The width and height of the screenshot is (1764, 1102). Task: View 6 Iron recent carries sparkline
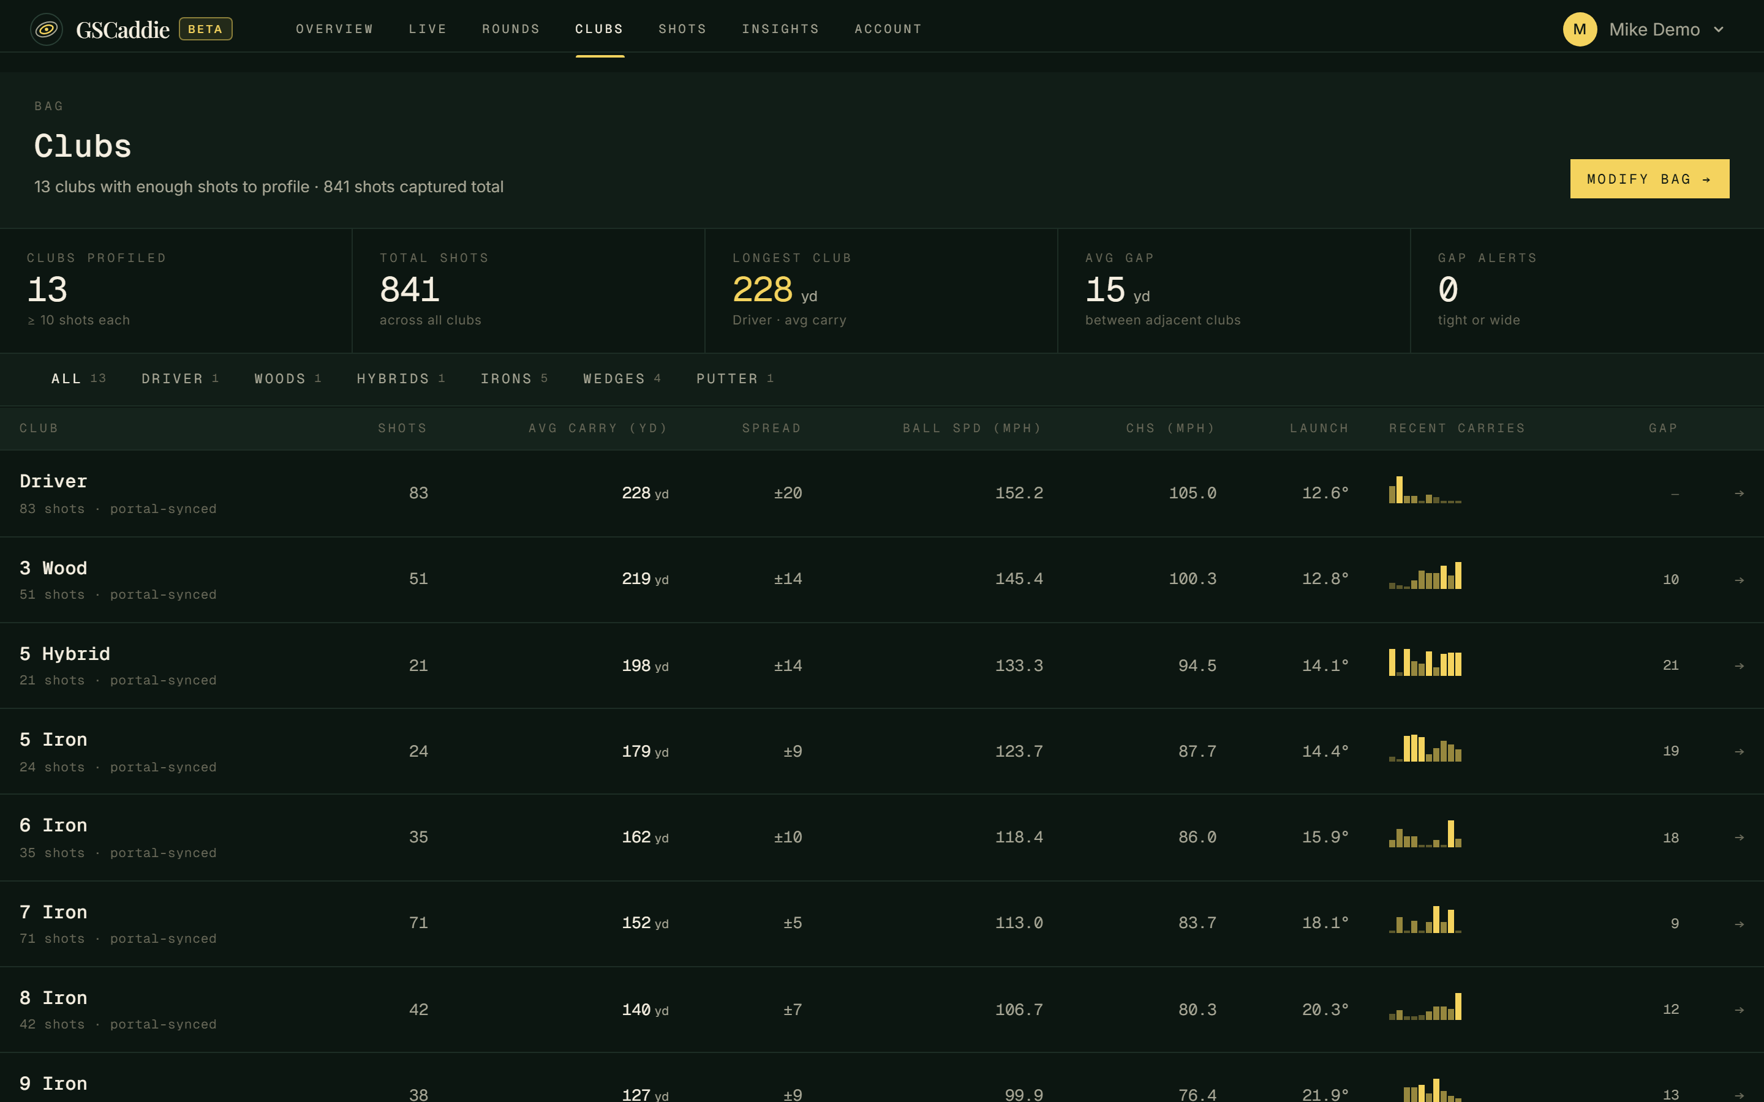(x=1425, y=834)
